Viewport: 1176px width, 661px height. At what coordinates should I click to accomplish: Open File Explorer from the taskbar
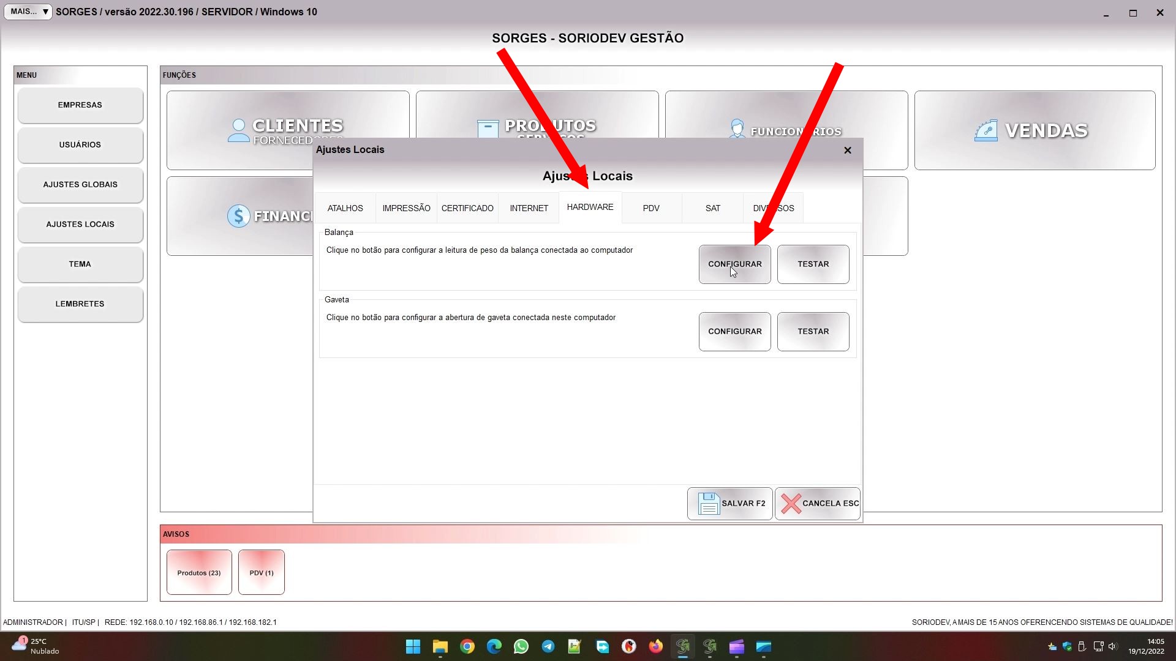click(x=440, y=647)
